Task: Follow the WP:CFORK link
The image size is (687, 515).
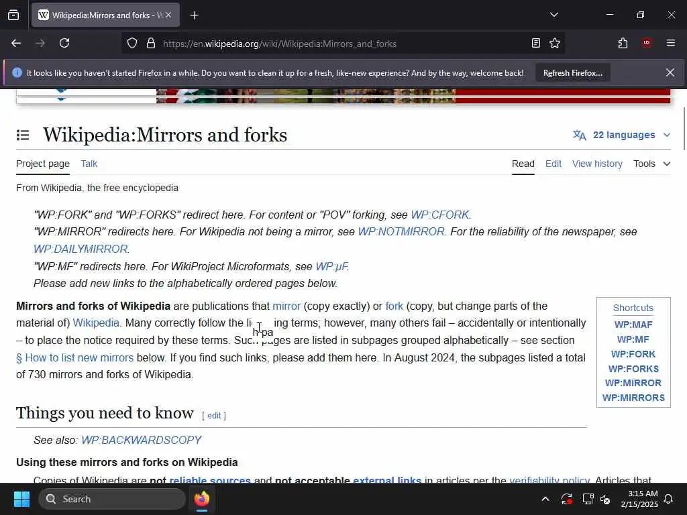Action: click(439, 215)
